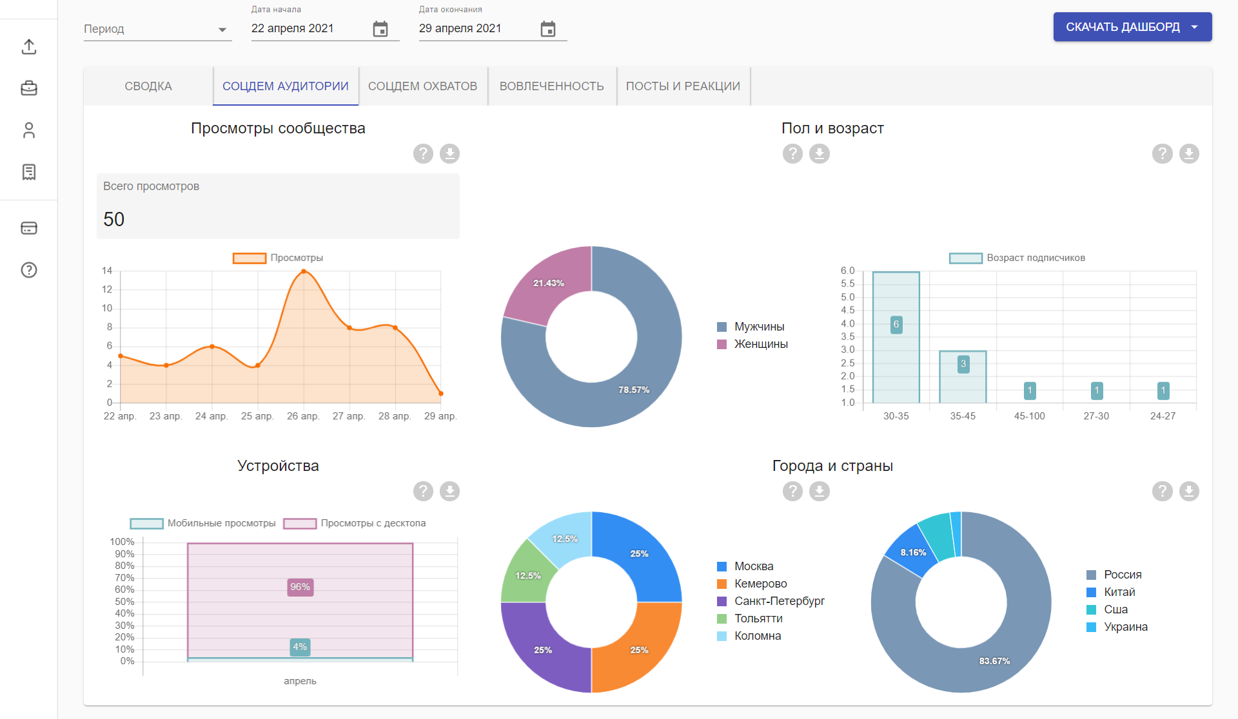The width and height of the screenshot is (1238, 719).
Task: Download the gender donut chart
Action: [819, 153]
